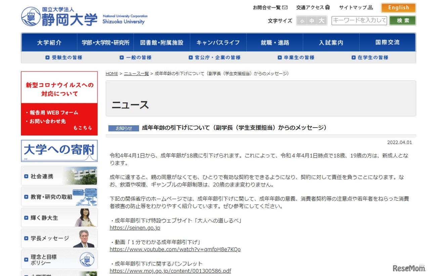Open the 入試案内 navigation menu
Viewport: 430px width, 276px height.
tap(332, 42)
